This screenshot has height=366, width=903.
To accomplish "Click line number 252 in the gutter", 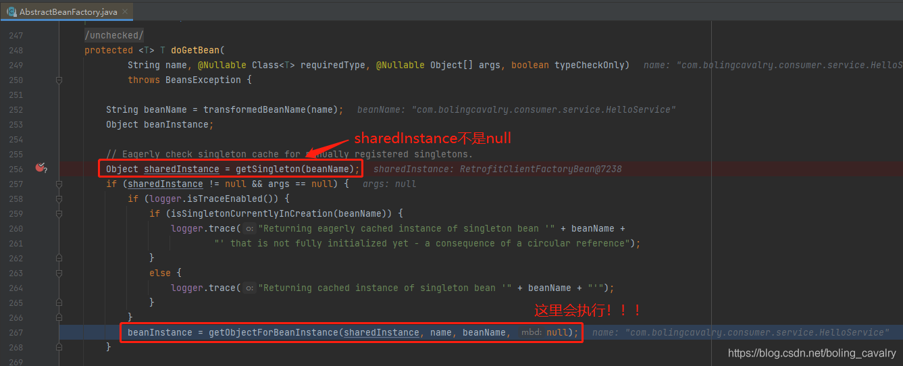I will coord(15,109).
